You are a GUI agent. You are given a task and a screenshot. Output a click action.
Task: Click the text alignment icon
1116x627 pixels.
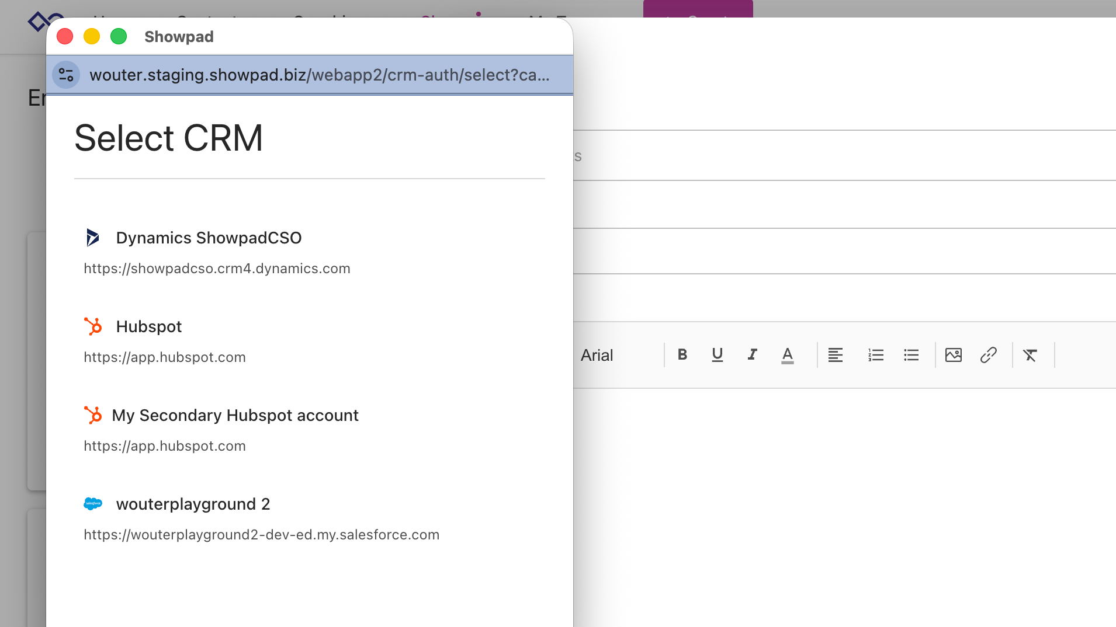pos(835,355)
